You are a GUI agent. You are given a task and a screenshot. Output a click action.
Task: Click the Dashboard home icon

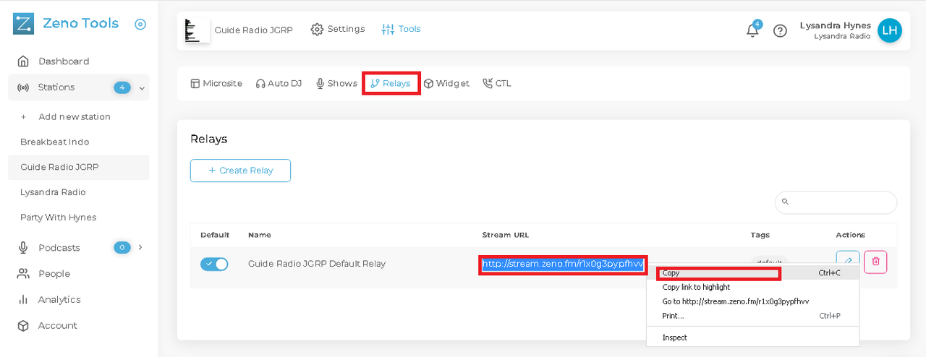(23, 61)
